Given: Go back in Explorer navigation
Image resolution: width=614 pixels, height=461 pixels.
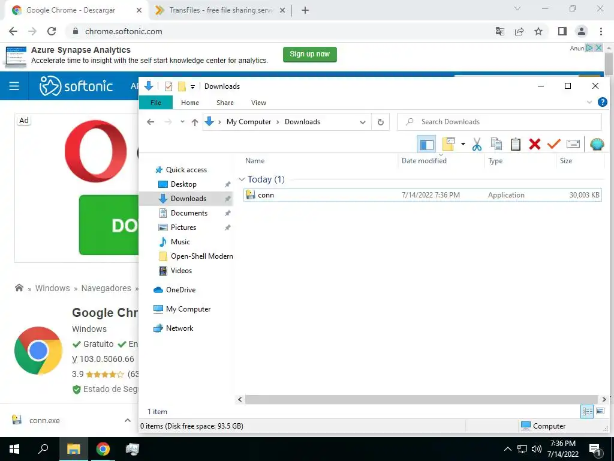Looking at the screenshot, I should [151, 122].
